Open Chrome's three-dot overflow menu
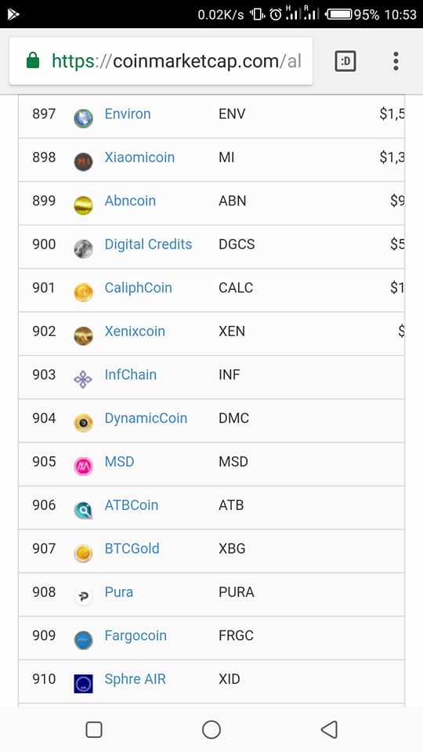This screenshot has height=752, width=423. click(396, 61)
